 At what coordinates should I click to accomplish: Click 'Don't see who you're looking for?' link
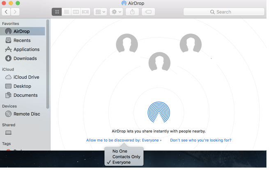pos(200,140)
